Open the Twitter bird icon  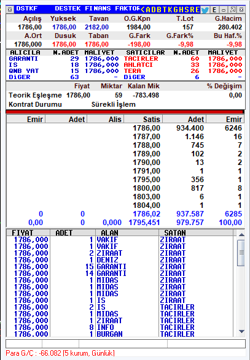(x=205, y=10)
